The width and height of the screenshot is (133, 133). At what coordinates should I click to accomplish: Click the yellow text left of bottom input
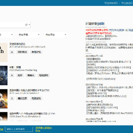click(1, 129)
